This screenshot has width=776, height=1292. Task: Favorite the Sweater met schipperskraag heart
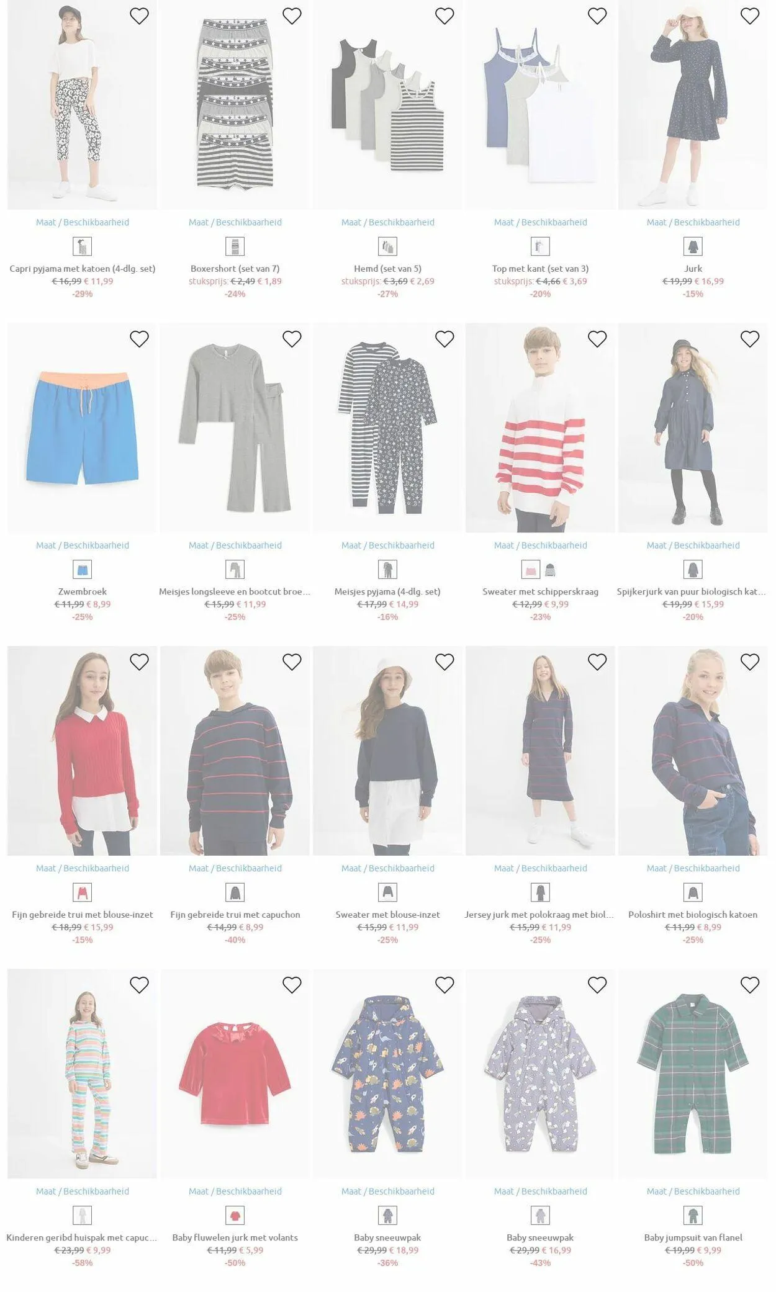click(597, 339)
